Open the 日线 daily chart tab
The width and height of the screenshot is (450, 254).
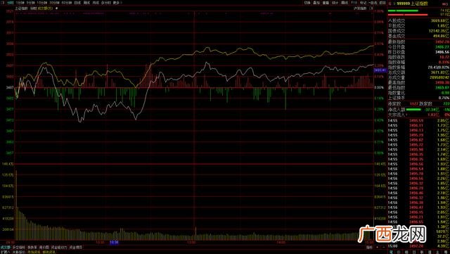[x=77, y=3]
